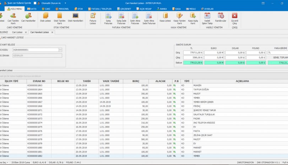The image size is (288, 165).
Task: Open AYARLAR ribbon tab
Action: tap(207, 9)
